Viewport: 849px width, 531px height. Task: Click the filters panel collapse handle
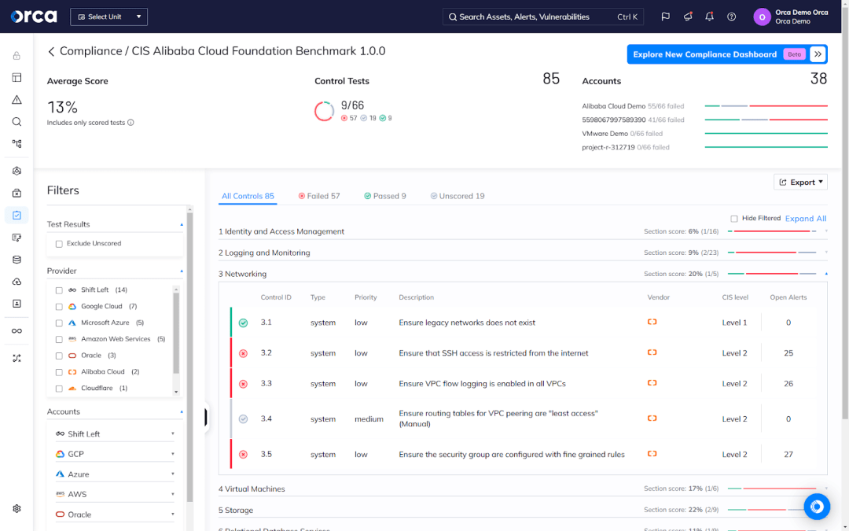(206, 417)
